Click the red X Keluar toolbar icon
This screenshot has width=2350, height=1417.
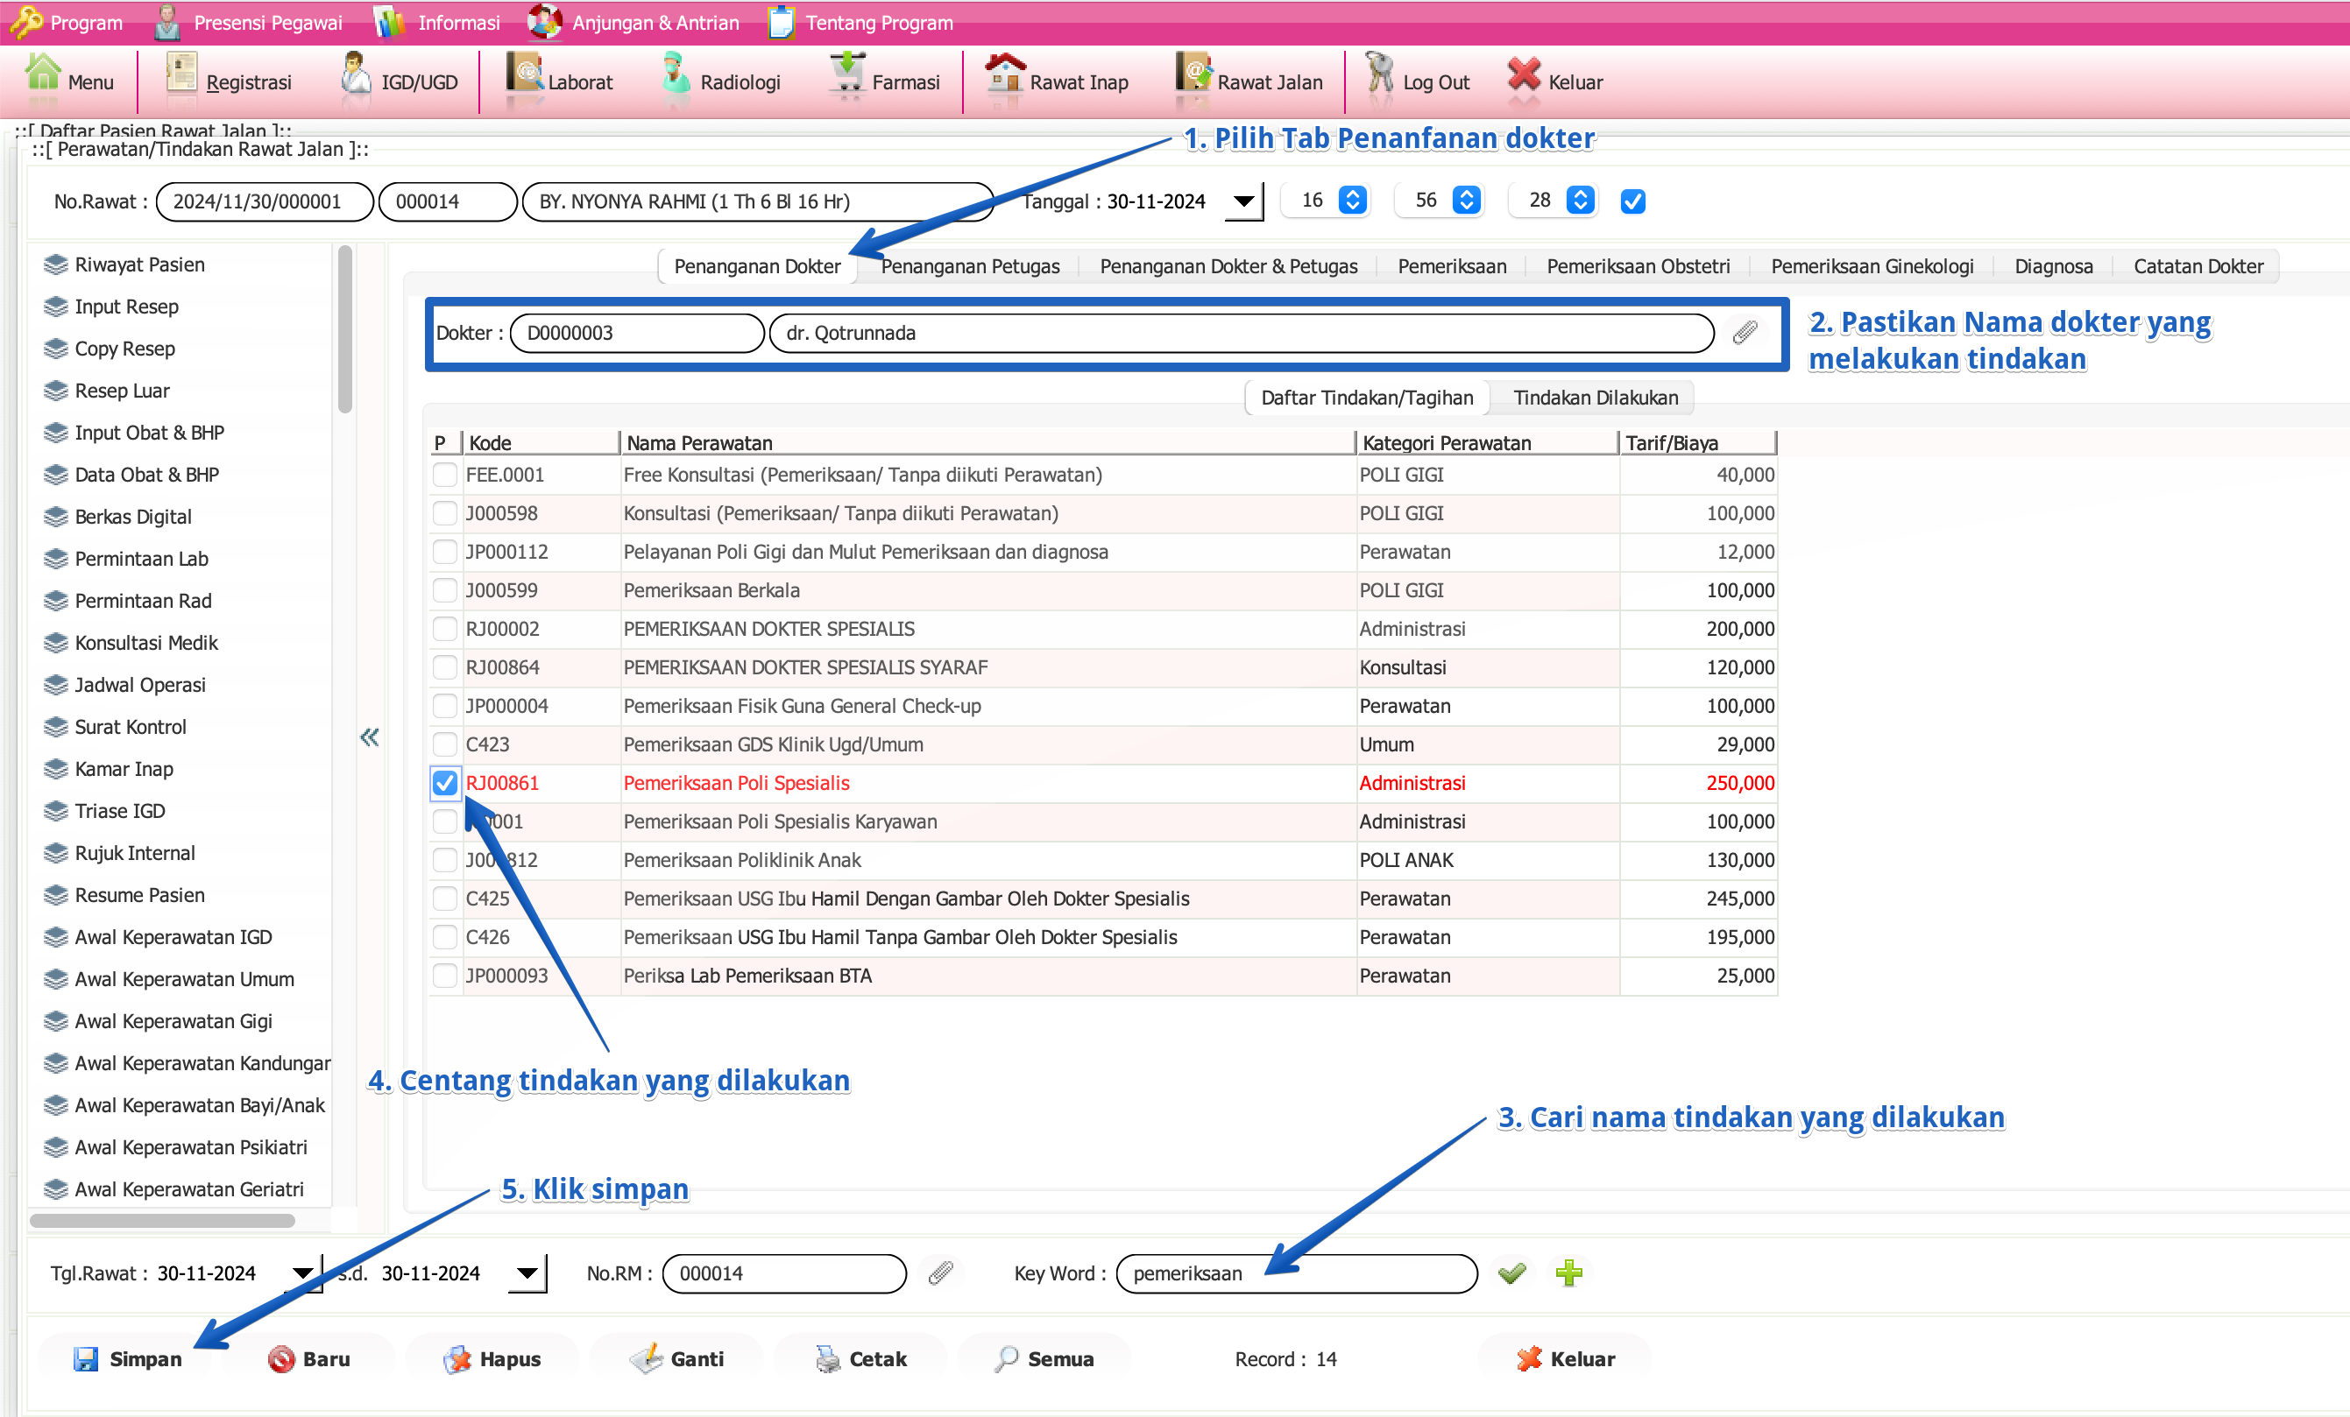[1524, 76]
